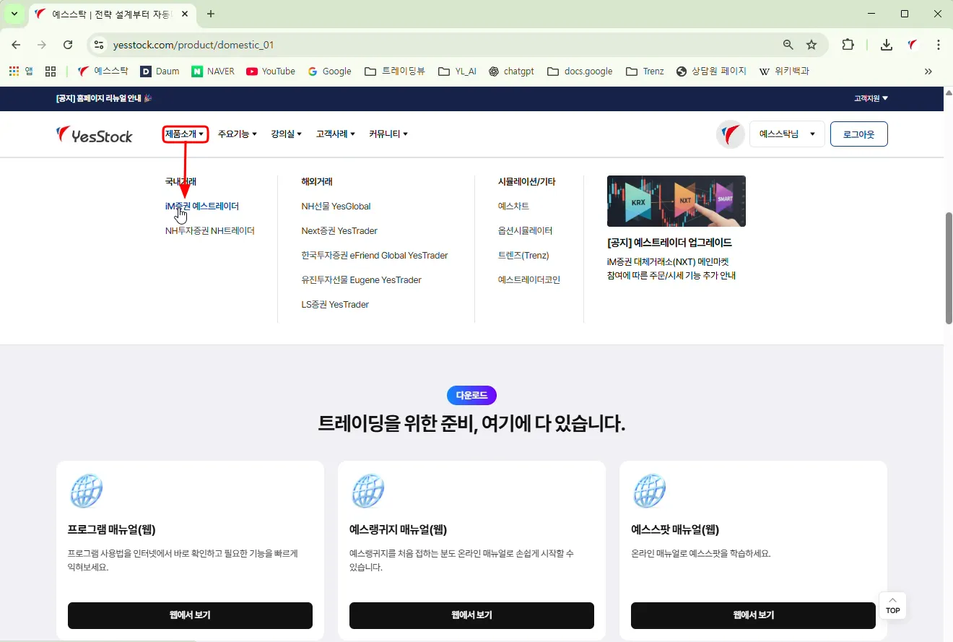Jump to top with the TOP button

pyautogui.click(x=893, y=606)
